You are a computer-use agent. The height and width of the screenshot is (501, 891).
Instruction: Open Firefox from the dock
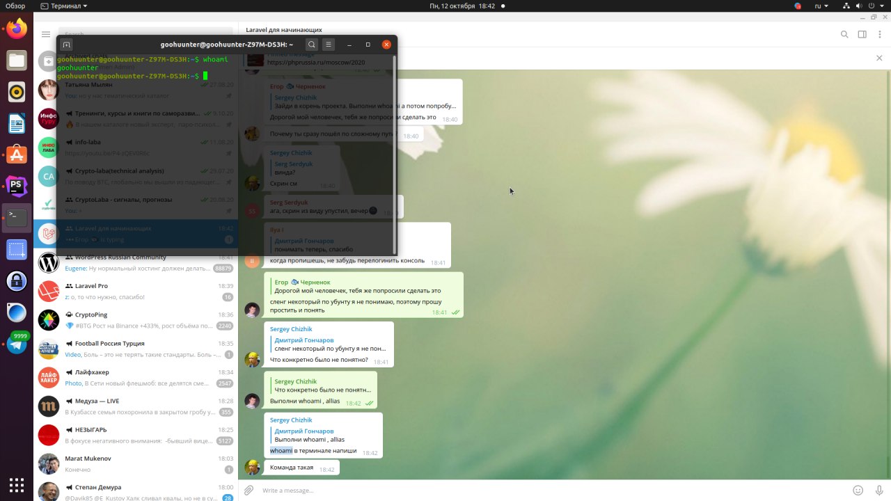point(17,29)
